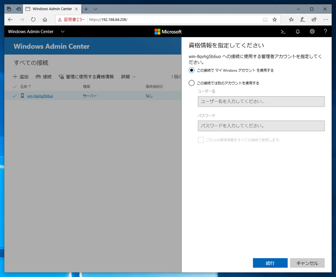Open the win-llqvhg5b6uo server link
Image resolution: width=336 pixels, height=277 pixels.
point(40,96)
